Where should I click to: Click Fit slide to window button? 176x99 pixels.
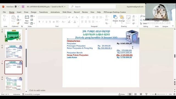click(174, 94)
